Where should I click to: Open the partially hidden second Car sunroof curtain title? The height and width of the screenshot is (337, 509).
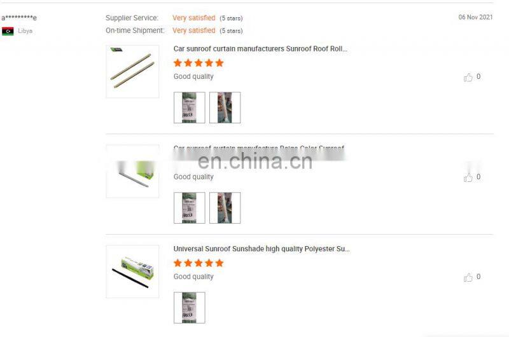pyautogui.click(x=259, y=148)
